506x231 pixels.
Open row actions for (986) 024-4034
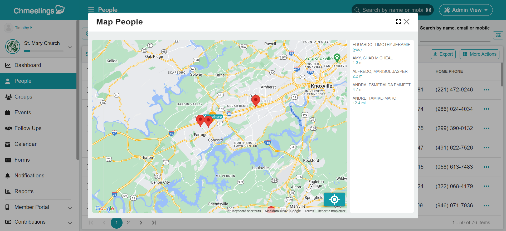tap(486, 109)
